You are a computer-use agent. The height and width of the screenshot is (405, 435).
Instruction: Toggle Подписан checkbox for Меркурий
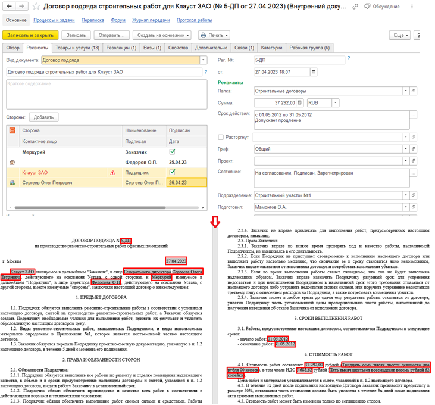pos(173,151)
